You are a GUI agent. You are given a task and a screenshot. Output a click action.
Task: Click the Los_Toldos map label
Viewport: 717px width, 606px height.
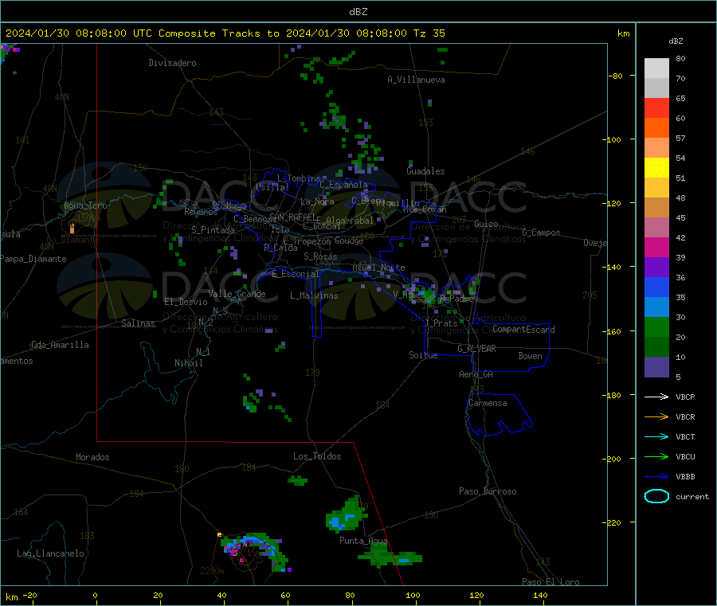(317, 456)
